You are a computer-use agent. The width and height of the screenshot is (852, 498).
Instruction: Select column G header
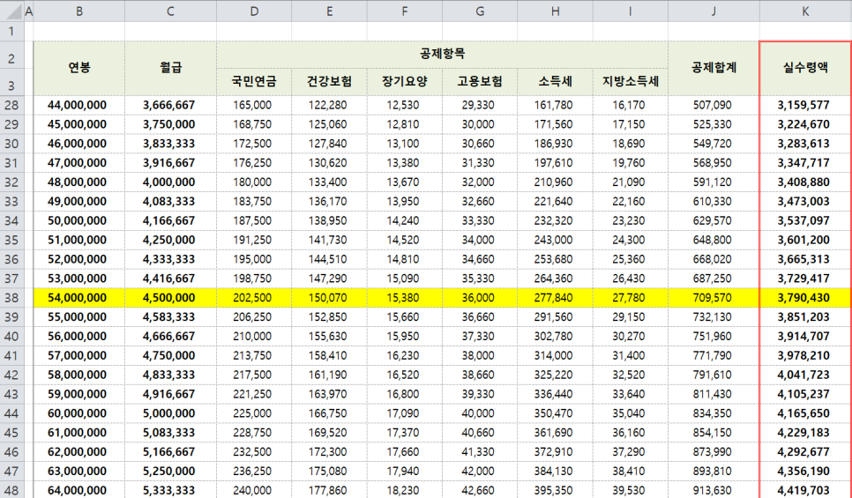click(480, 11)
